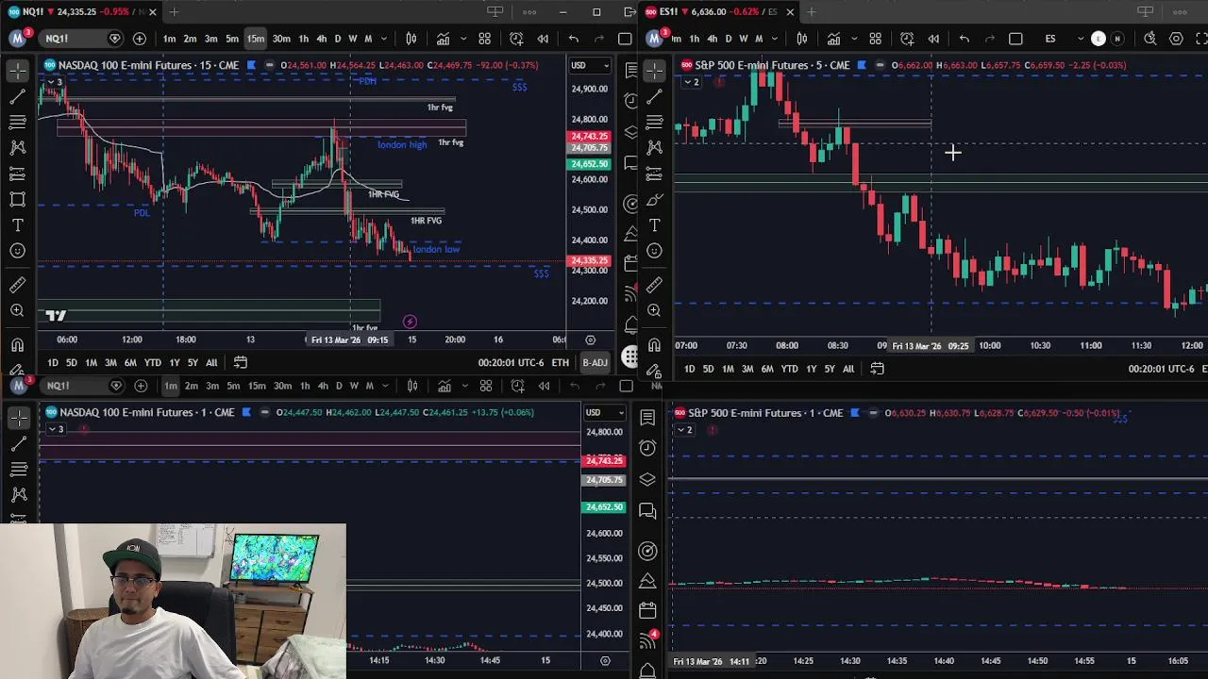Viewport: 1208px width, 679px height.
Task: Open USD currency dropdown on NQ 15m chart
Action: pos(590,65)
